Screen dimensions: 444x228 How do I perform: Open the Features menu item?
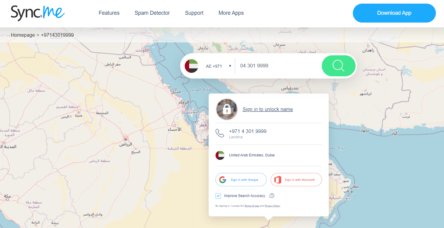click(x=109, y=13)
